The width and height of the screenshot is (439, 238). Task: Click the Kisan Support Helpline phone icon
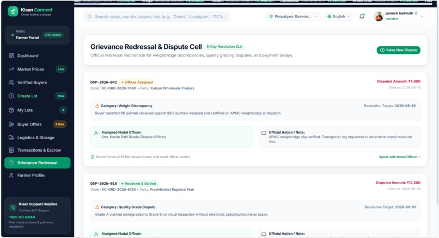(x=13, y=207)
